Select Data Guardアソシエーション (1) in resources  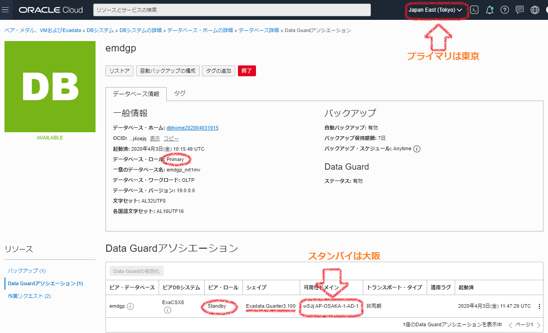[46, 283]
